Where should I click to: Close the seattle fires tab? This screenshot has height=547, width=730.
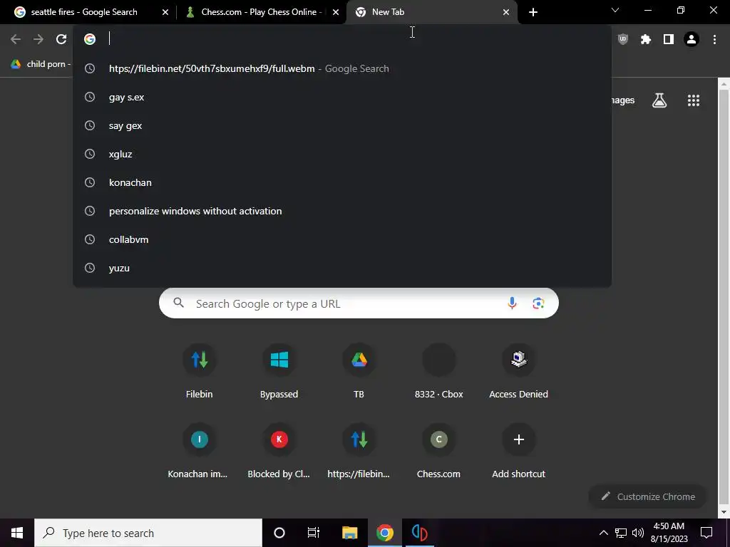click(165, 12)
